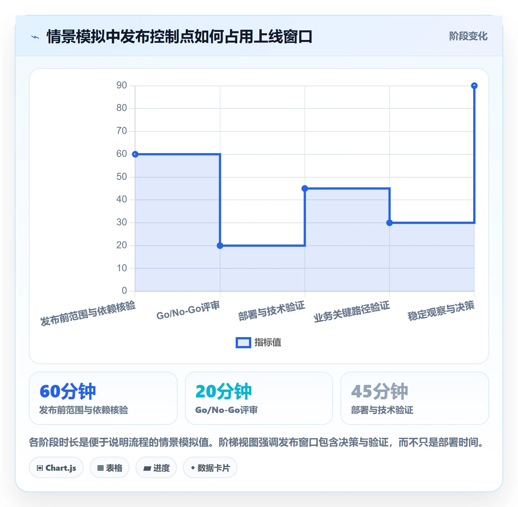Toggle the 指标值 legend color swatch
Image resolution: width=518 pixels, height=507 pixels.
(243, 343)
